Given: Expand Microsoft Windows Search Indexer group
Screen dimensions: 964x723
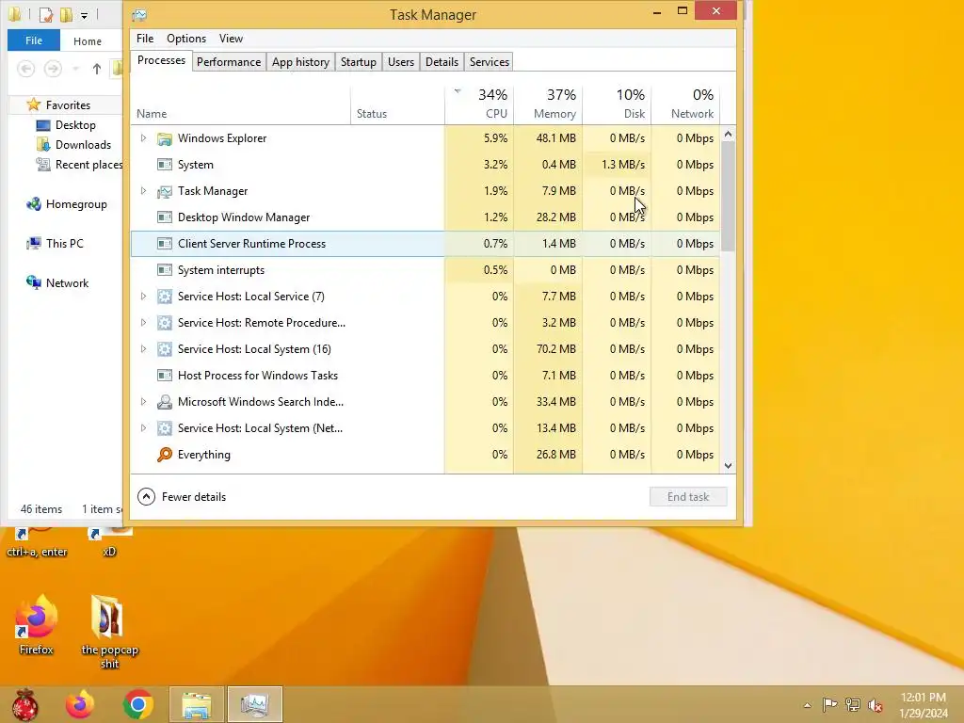Looking at the screenshot, I should (x=143, y=402).
